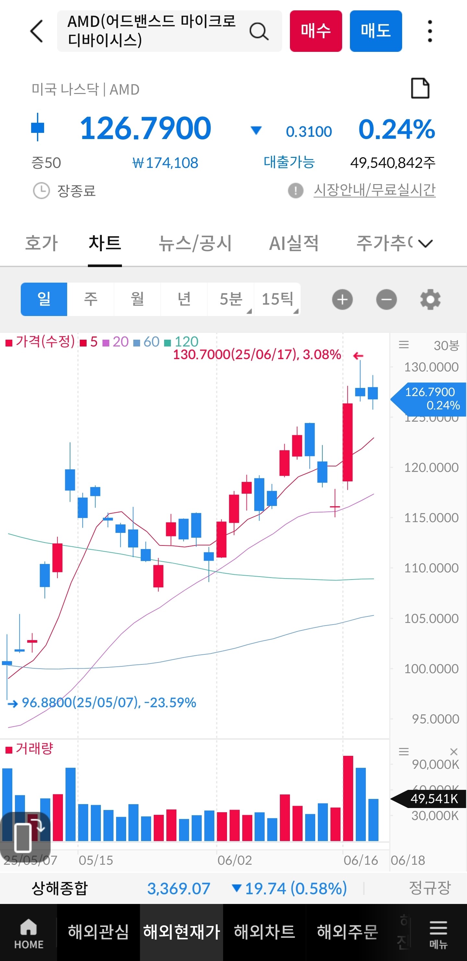Open chart settings gear icon
The image size is (467, 961).
(x=430, y=299)
